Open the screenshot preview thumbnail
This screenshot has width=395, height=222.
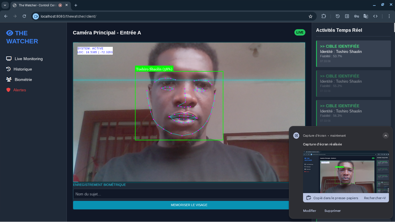[x=346, y=172]
